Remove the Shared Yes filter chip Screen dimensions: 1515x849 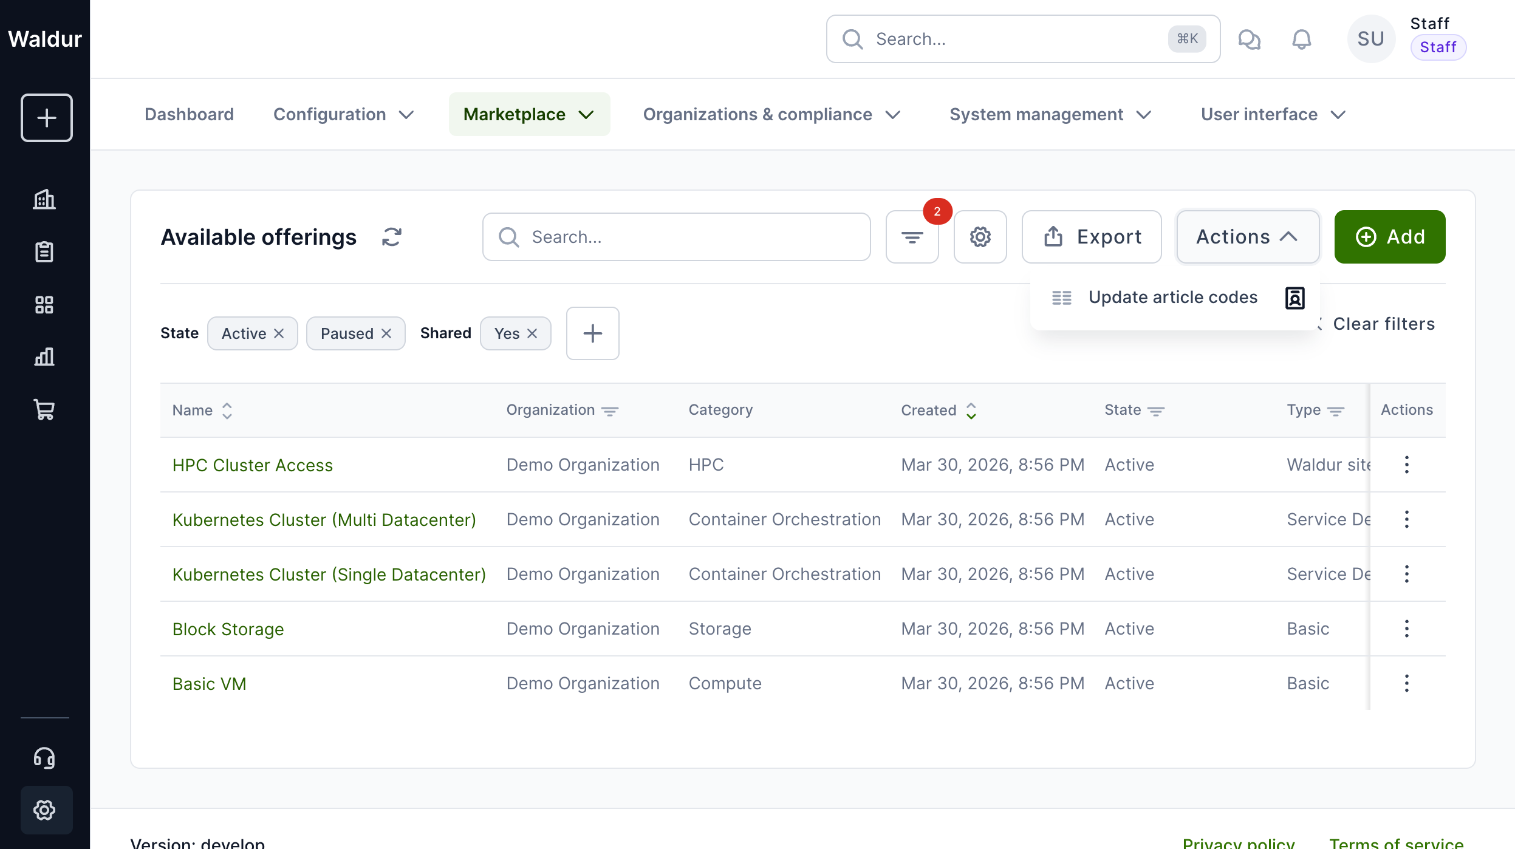pyautogui.click(x=532, y=333)
